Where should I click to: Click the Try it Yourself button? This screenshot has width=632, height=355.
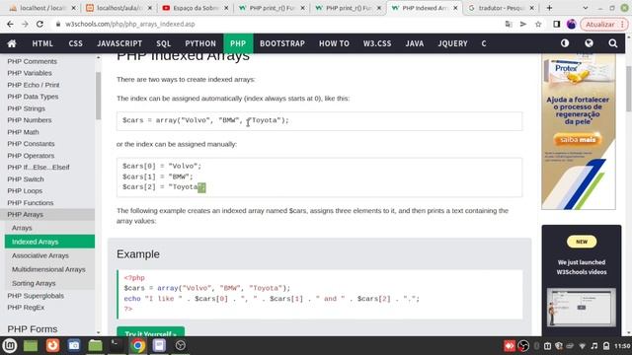click(151, 331)
